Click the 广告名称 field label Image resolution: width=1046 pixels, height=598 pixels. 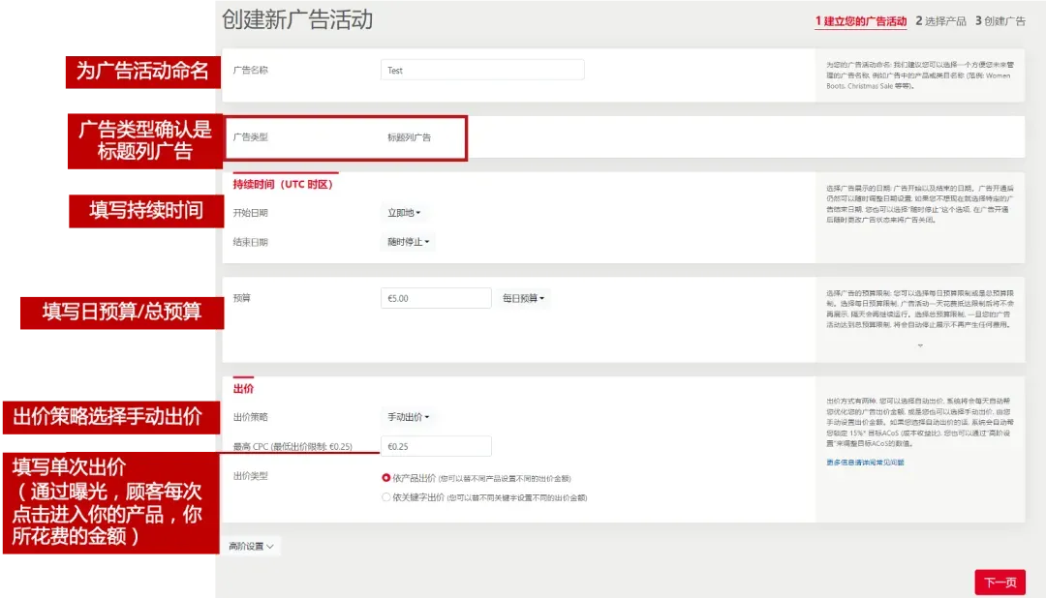coord(250,70)
